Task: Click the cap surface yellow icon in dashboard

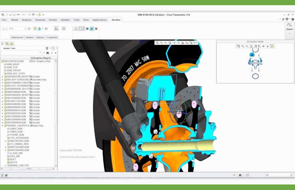Action: [x=35, y=29]
